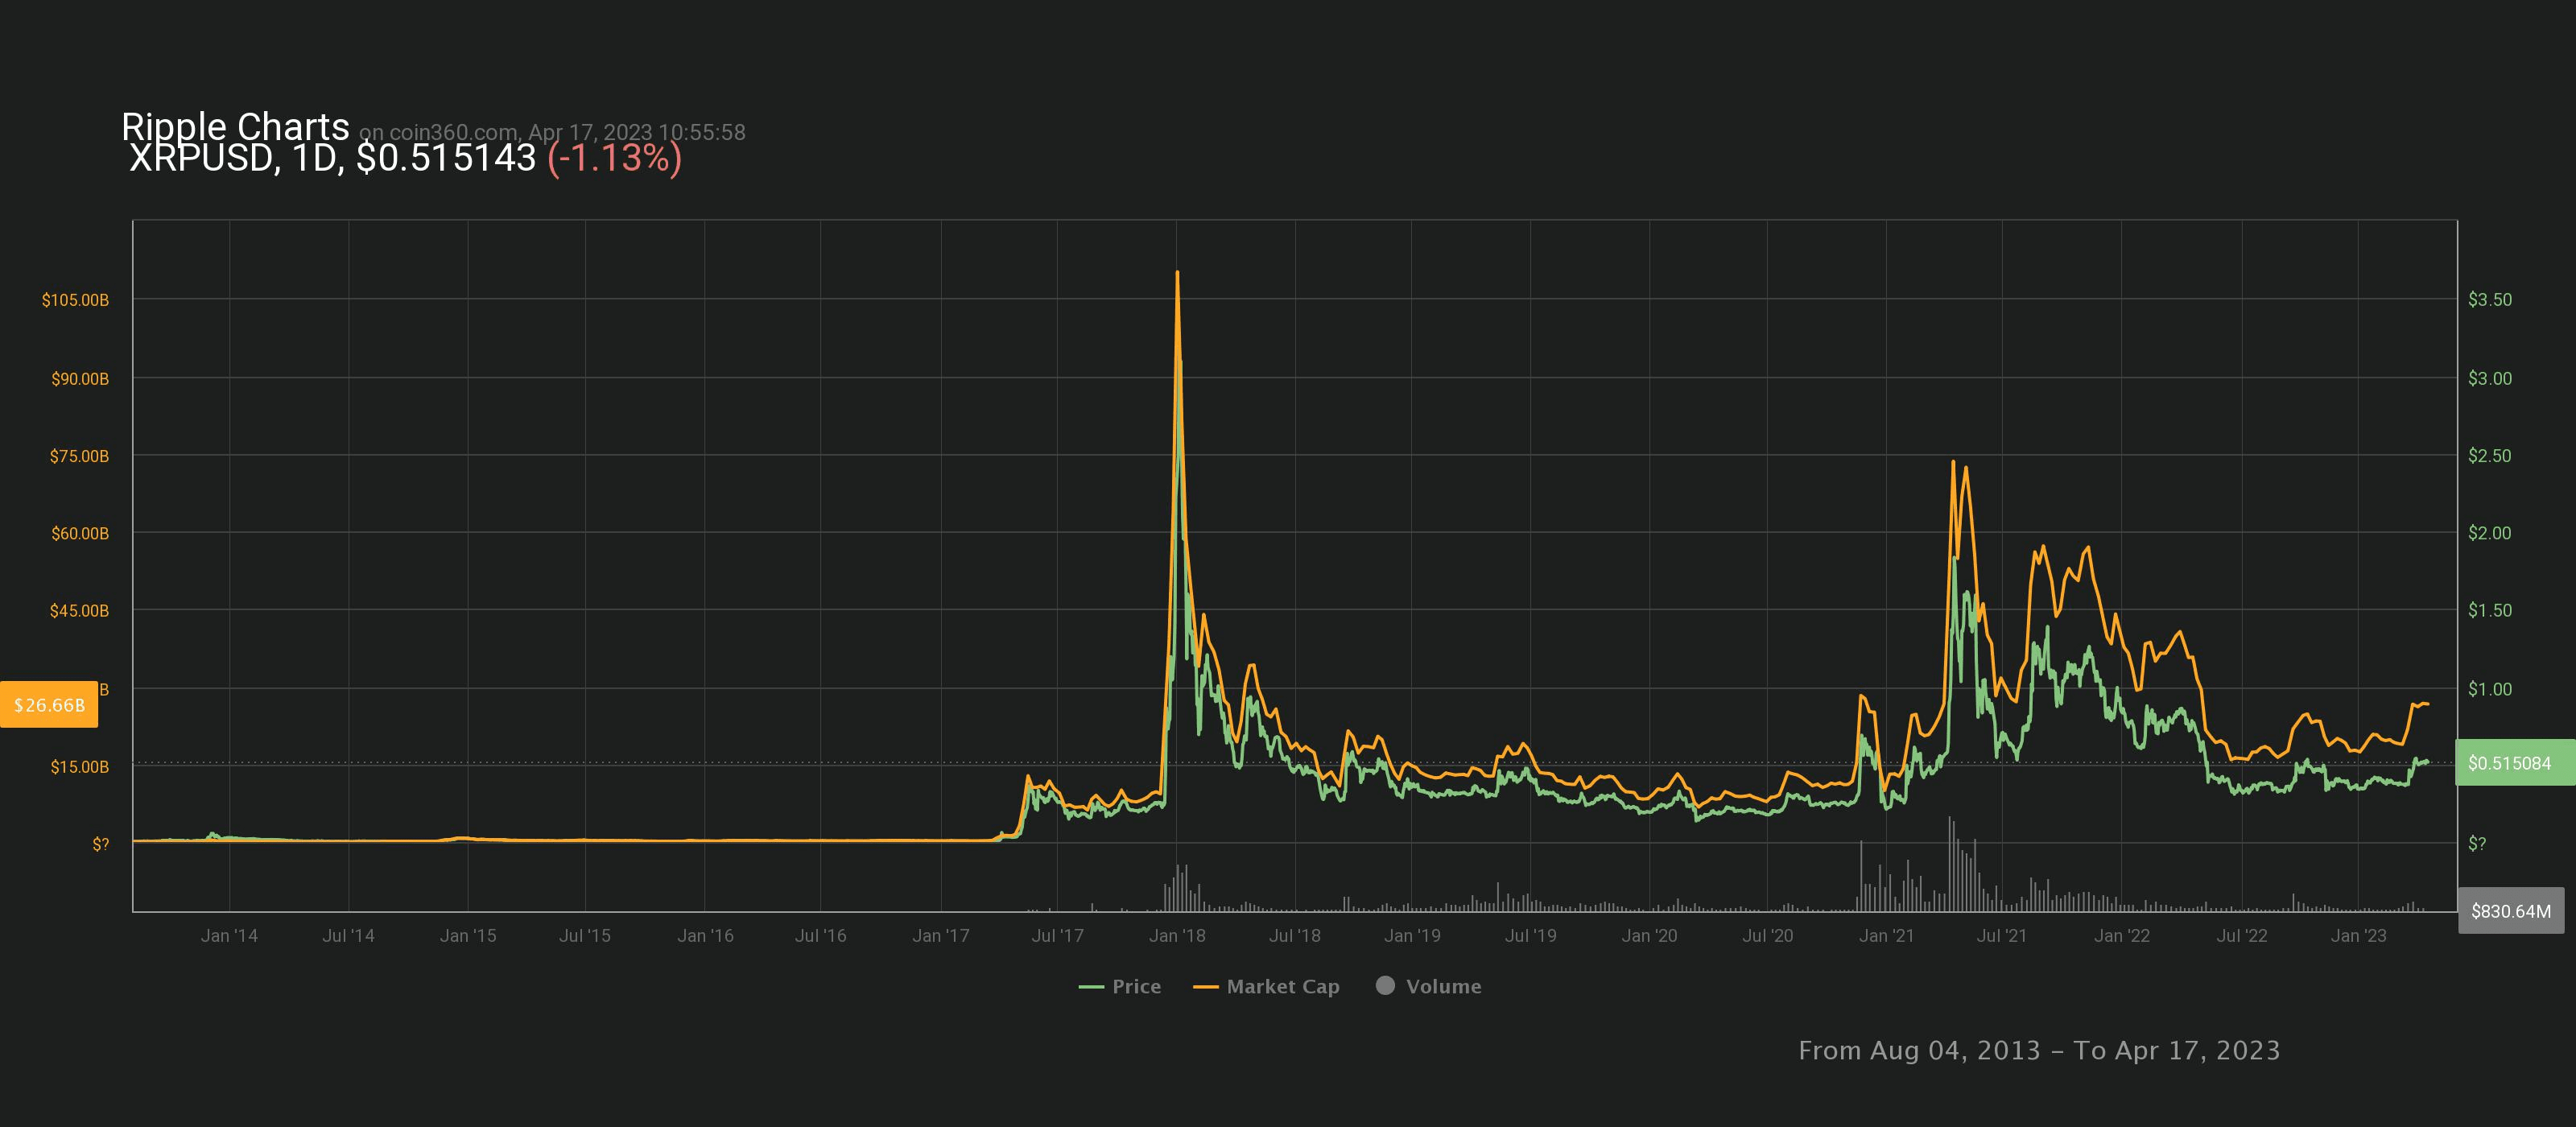
Task: Click the $90.00B market cap axis label
Action: (x=80, y=379)
